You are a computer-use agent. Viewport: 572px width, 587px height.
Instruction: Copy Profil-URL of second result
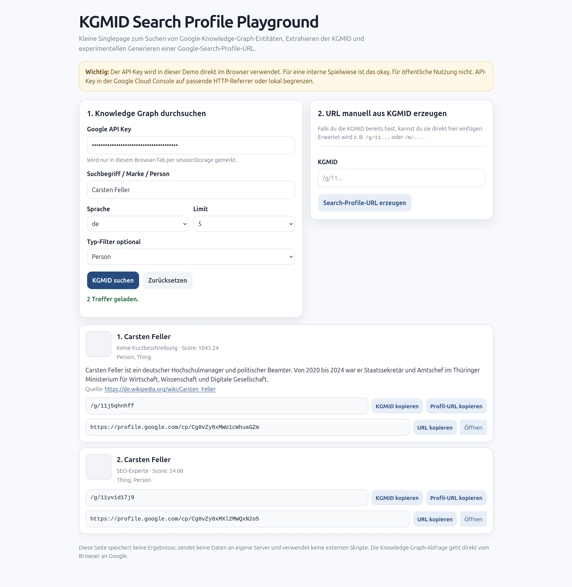456,498
